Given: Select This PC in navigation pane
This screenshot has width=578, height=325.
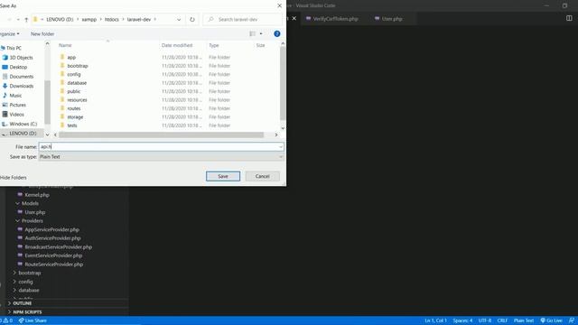Looking at the screenshot, I should 14,48.
